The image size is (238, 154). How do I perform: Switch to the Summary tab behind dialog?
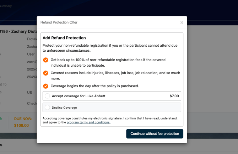pyautogui.click(x=6, y=6)
